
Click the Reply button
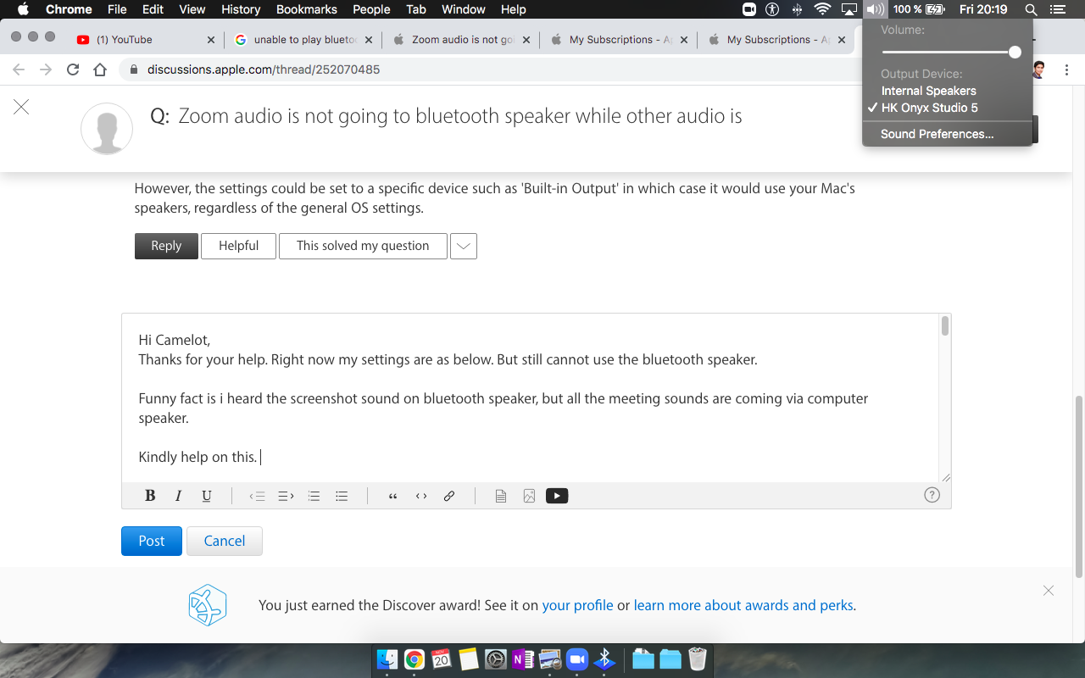point(166,246)
